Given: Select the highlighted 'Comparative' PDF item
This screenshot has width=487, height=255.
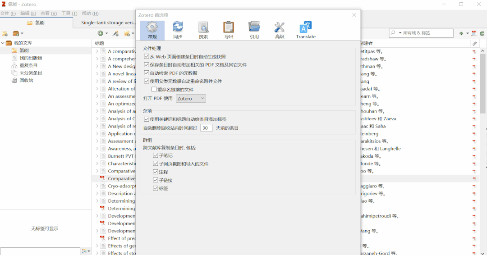Looking at the screenshot, I should click(121, 179).
